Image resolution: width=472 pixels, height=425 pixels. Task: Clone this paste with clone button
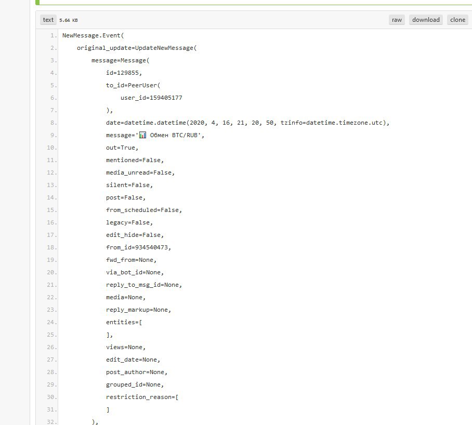[457, 20]
